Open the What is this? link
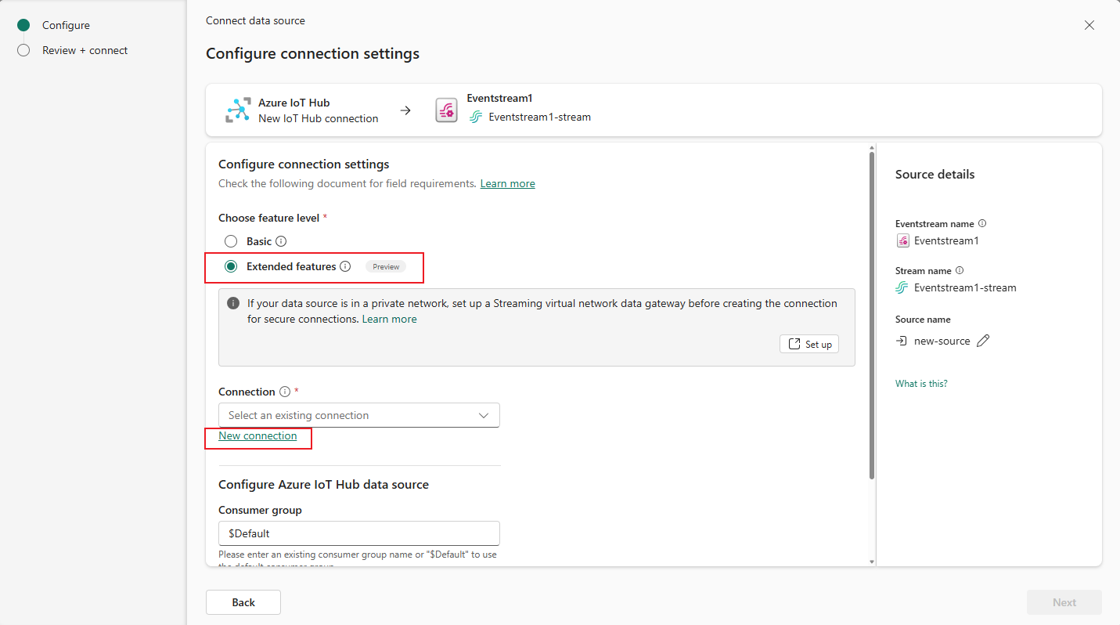The image size is (1120, 625). click(x=921, y=384)
